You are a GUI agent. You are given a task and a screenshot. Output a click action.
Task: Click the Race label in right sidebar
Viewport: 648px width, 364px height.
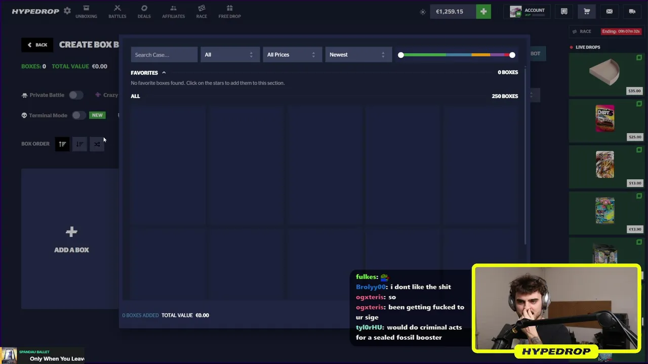(x=585, y=31)
